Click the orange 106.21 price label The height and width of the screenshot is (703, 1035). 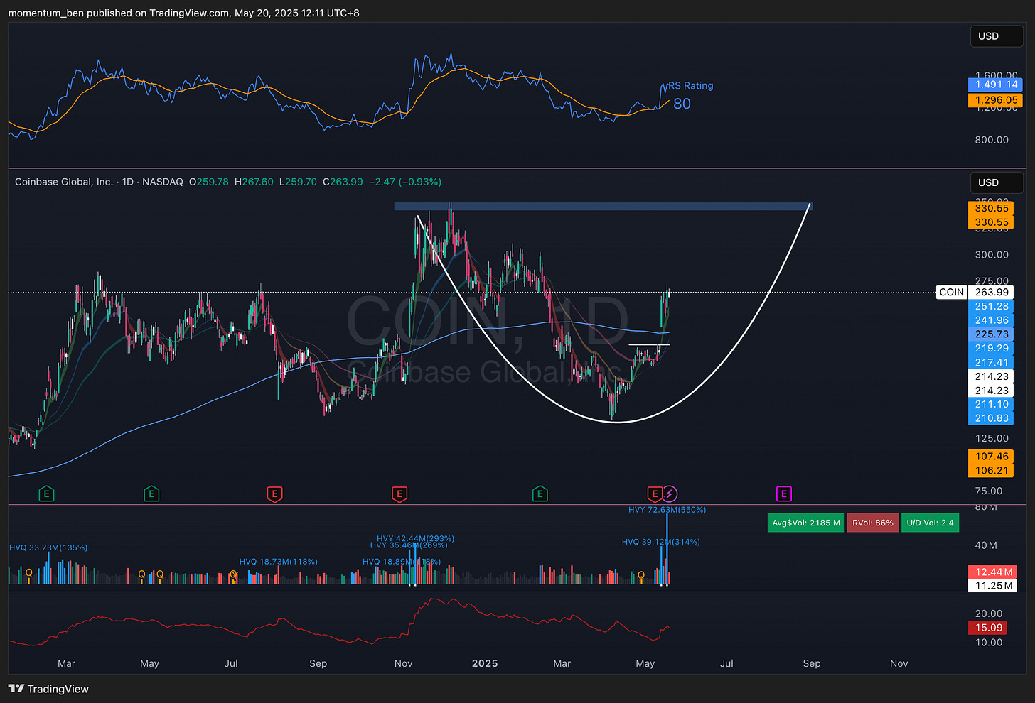pyautogui.click(x=991, y=470)
